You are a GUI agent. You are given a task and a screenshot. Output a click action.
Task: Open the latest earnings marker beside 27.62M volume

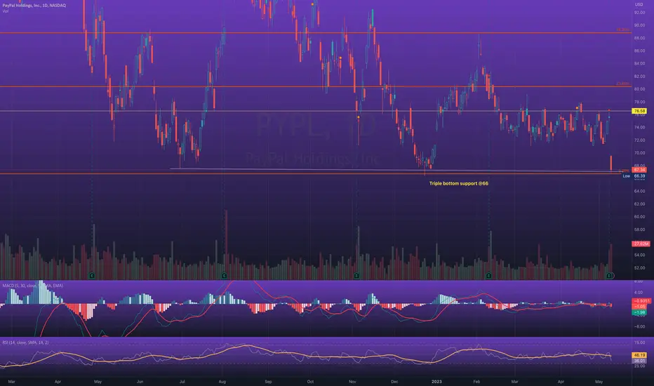coord(610,276)
